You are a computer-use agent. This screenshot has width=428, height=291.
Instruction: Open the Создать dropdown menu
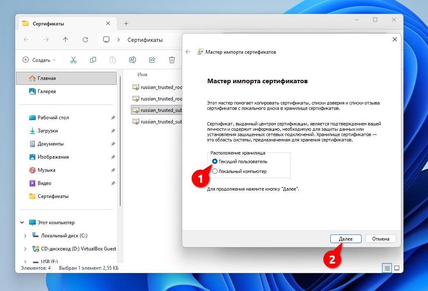pos(39,60)
